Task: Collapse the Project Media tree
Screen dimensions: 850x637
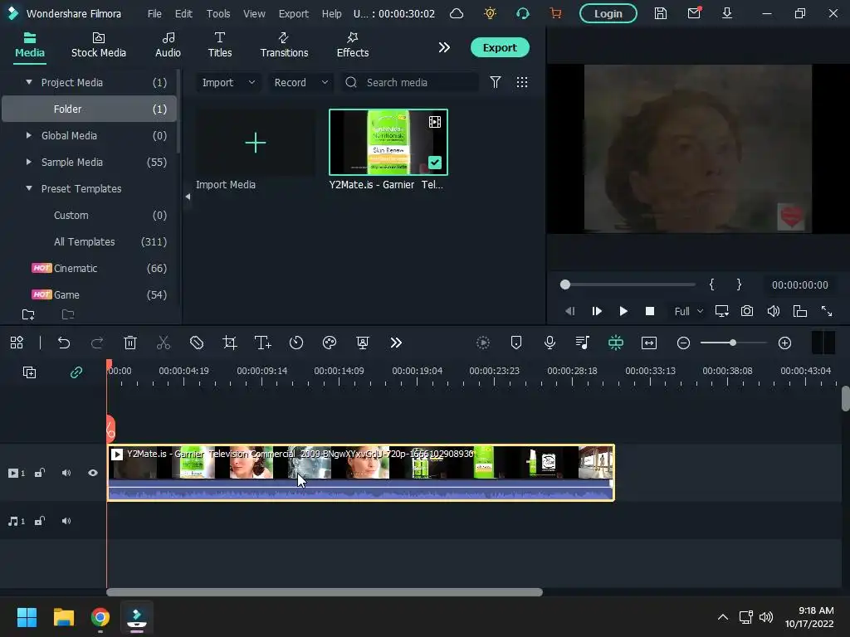Action: (x=29, y=82)
